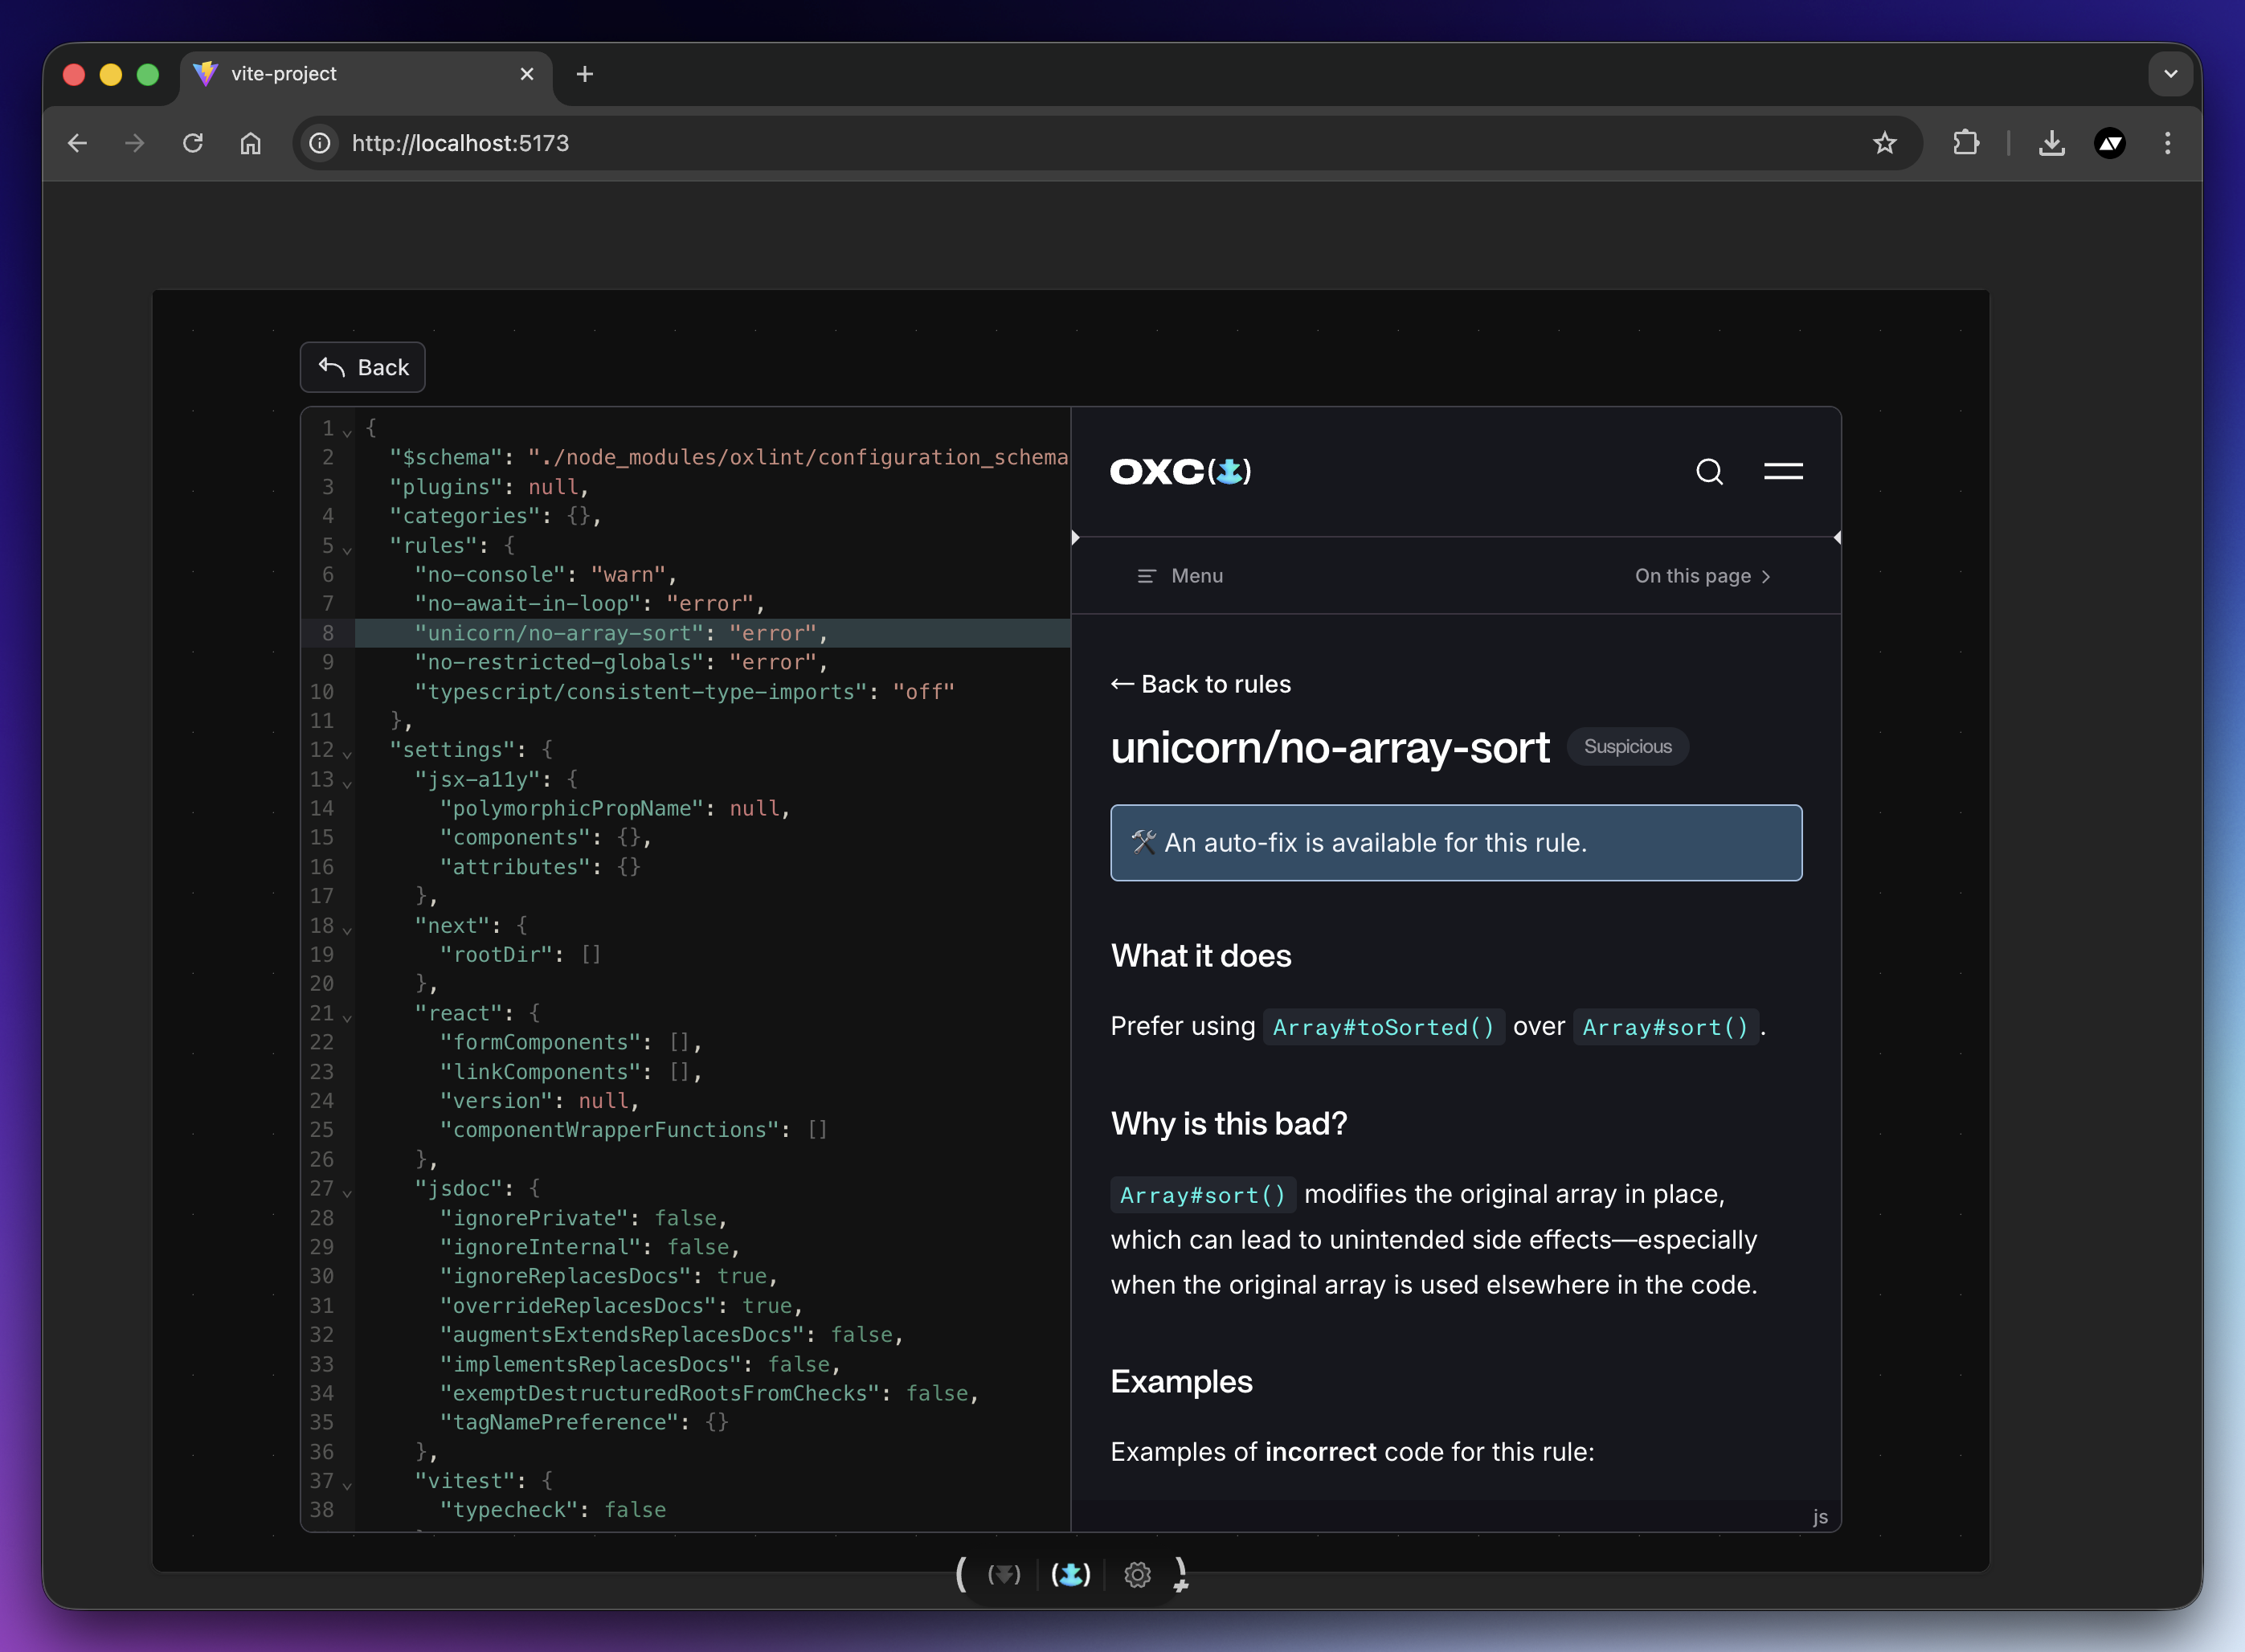Collapse the "settings" fold arrow on line 12
The width and height of the screenshot is (2245, 1652).
point(347,753)
